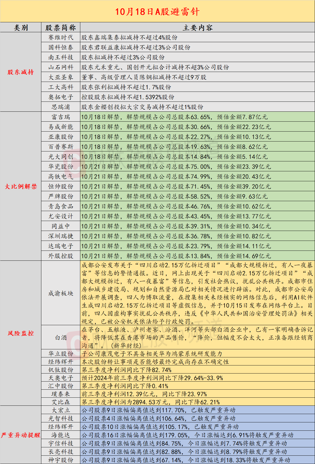Image resolution: width=315 pixels, height=464 pixels.
Task: Select stock name 艾比森
Action: [x=61, y=402]
